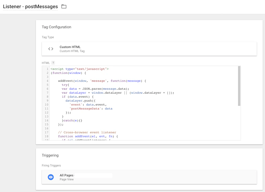Click the code editor vertical scrollbar
This screenshot has width=265, height=192.
coord(239,86)
